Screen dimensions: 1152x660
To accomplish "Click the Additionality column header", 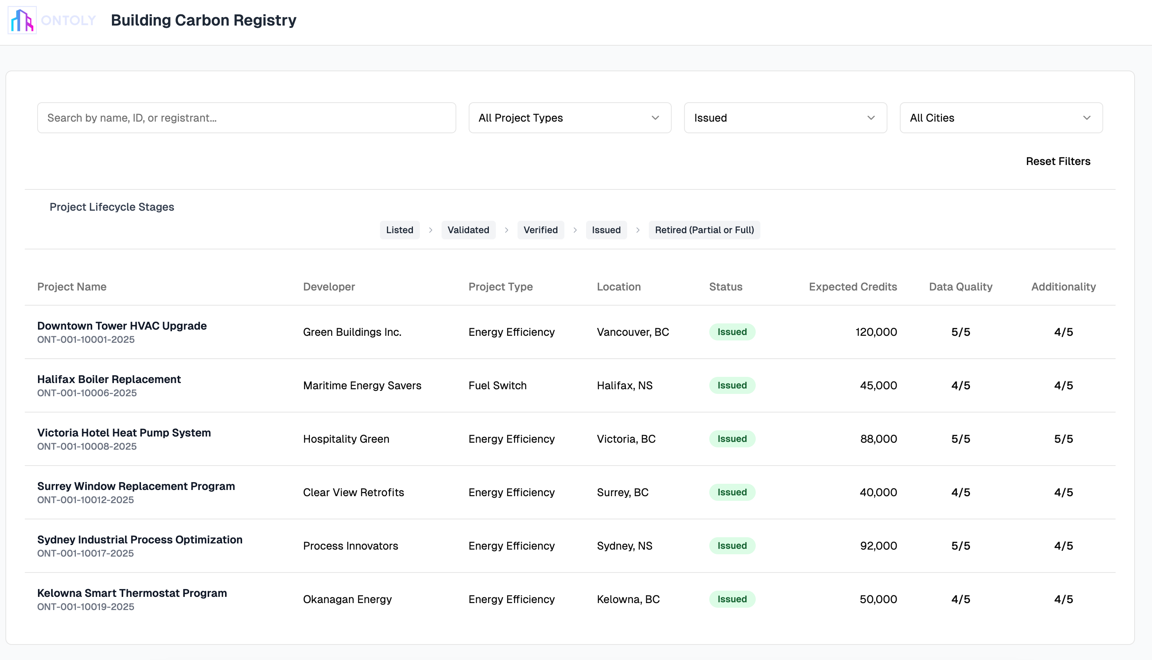I will pyautogui.click(x=1063, y=287).
